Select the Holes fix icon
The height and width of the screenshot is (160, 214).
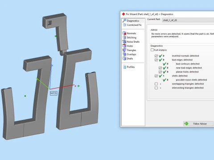[x=124, y=46]
